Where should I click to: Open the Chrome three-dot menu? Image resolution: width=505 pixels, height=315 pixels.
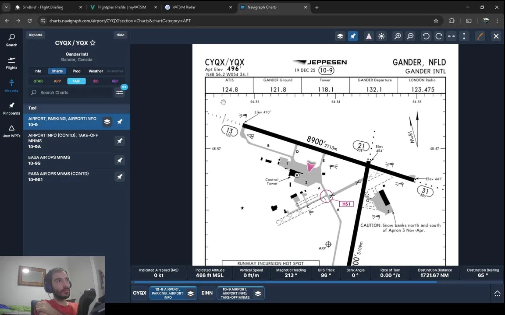497,21
